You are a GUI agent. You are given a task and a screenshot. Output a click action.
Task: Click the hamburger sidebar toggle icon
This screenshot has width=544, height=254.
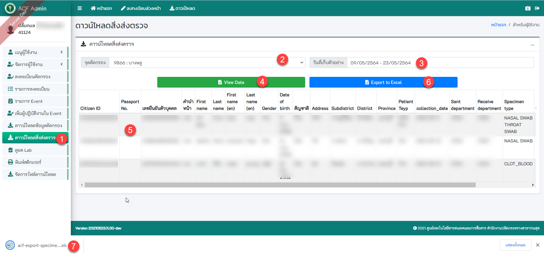click(x=80, y=8)
